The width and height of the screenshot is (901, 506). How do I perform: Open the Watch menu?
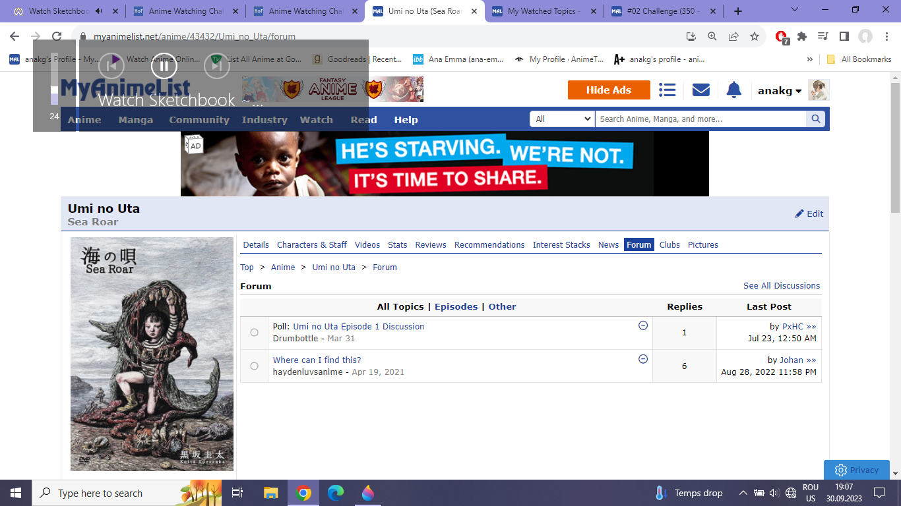tap(317, 120)
